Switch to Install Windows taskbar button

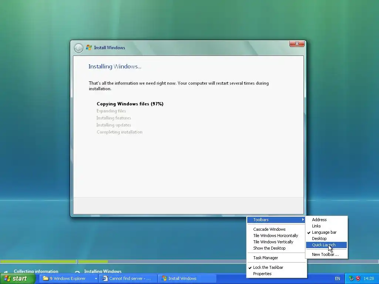tap(187, 278)
